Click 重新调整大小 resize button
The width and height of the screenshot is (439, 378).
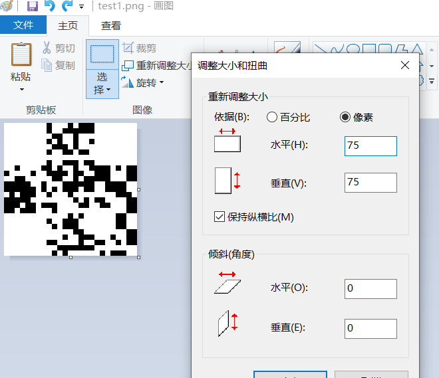point(156,66)
